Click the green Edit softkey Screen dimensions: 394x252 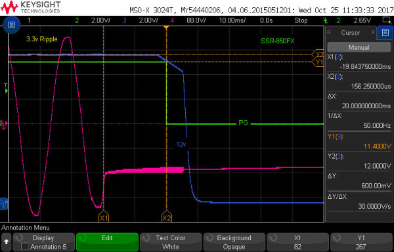107,242
